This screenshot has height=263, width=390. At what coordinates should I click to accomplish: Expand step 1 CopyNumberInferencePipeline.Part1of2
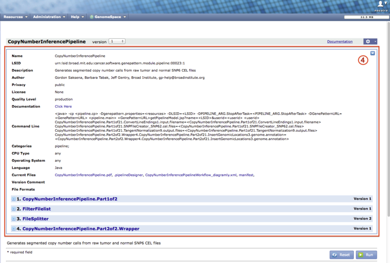pyautogui.click(x=14, y=199)
